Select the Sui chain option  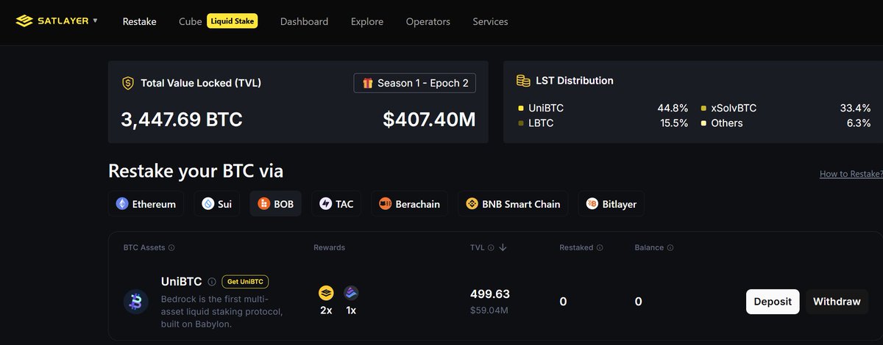pos(217,204)
